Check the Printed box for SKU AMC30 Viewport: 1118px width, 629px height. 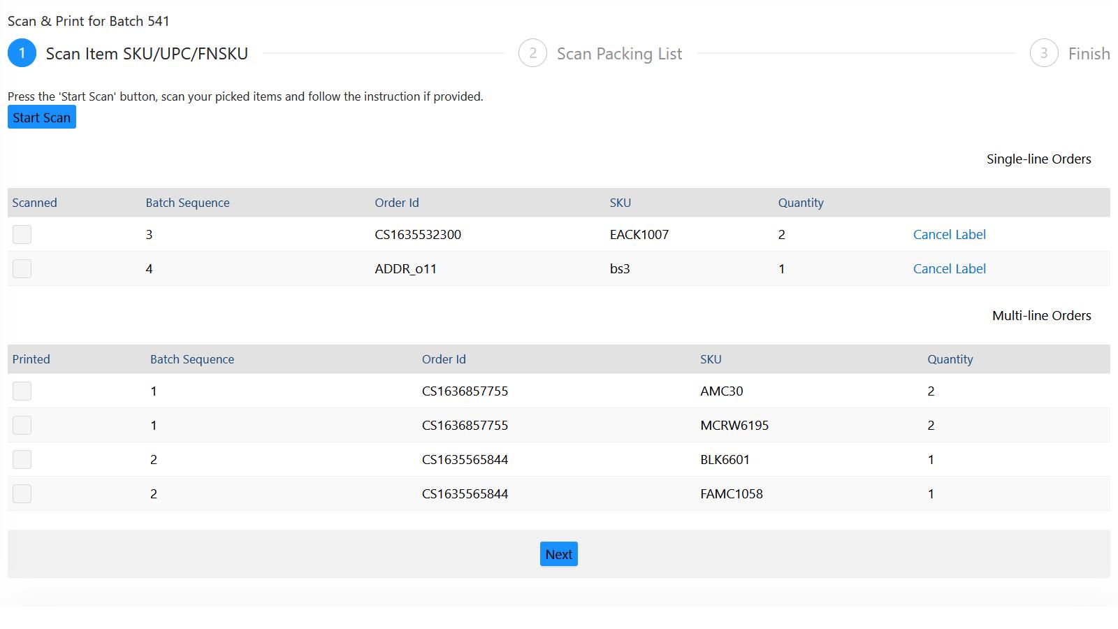(x=22, y=391)
